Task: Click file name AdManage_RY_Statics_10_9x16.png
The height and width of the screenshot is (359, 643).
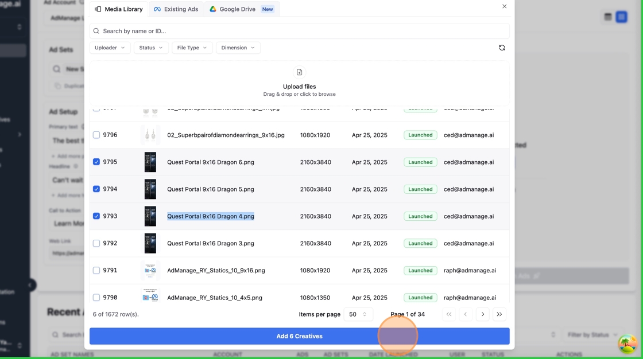Action: [216, 270]
